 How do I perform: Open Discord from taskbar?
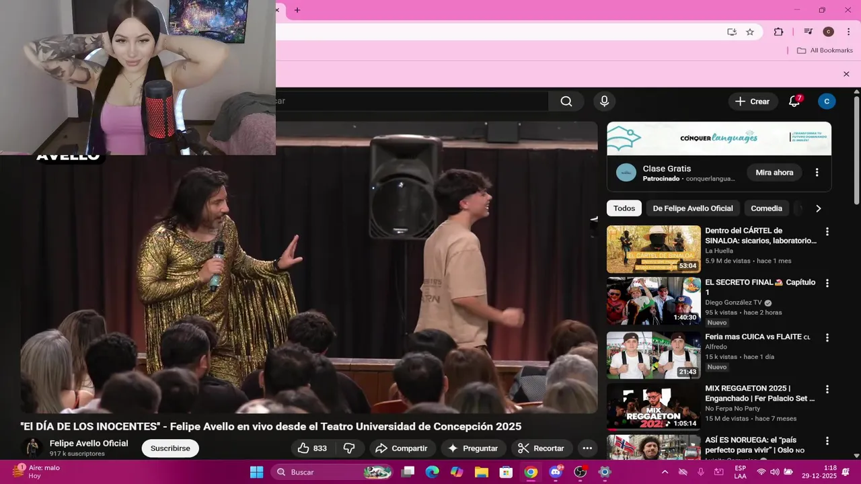tap(556, 472)
